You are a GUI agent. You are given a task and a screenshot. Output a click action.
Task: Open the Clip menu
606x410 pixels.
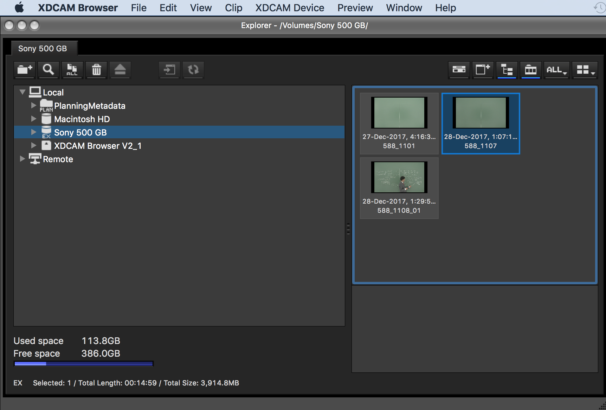(233, 8)
